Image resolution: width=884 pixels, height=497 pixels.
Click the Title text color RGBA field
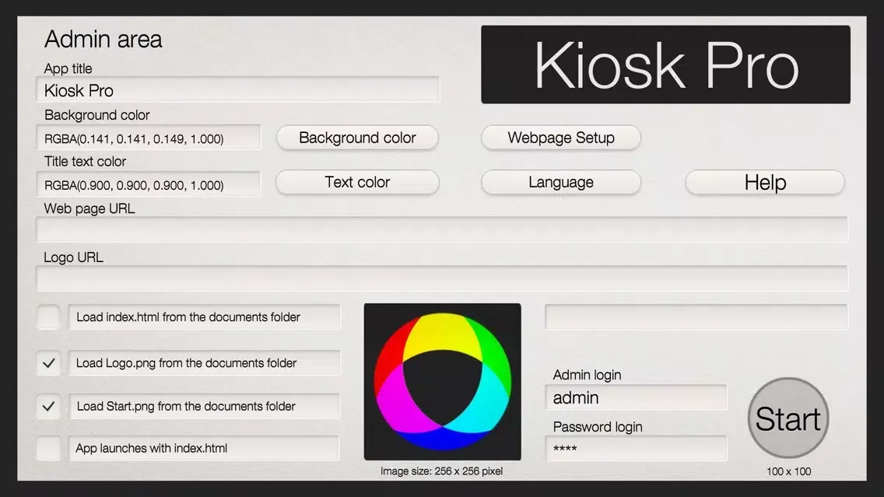[x=149, y=185]
